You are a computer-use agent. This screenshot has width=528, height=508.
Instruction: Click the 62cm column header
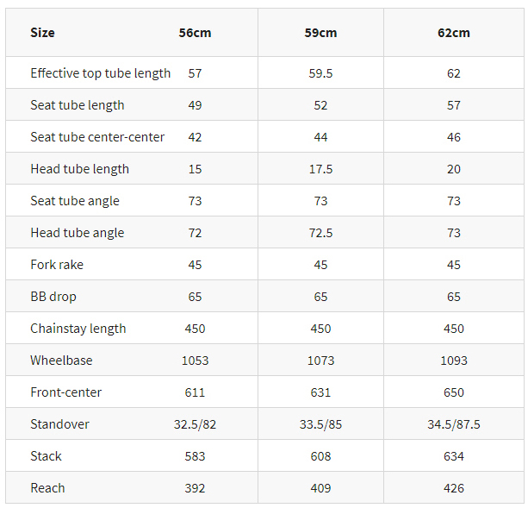coord(454,33)
